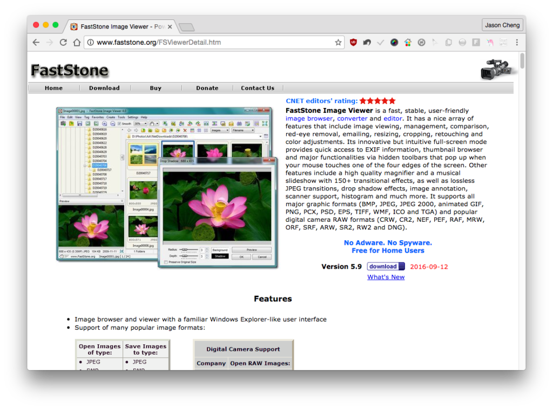Viewport: 553px width, 409px height.
Task: Open the browser home page icon
Action: pyautogui.click(x=77, y=43)
